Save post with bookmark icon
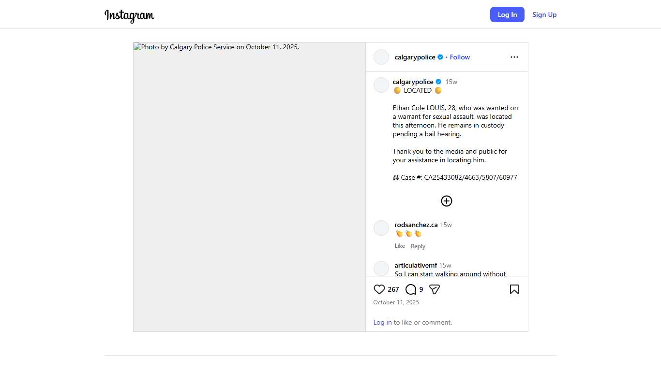Viewport: 661px width, 371px height. coord(514,289)
